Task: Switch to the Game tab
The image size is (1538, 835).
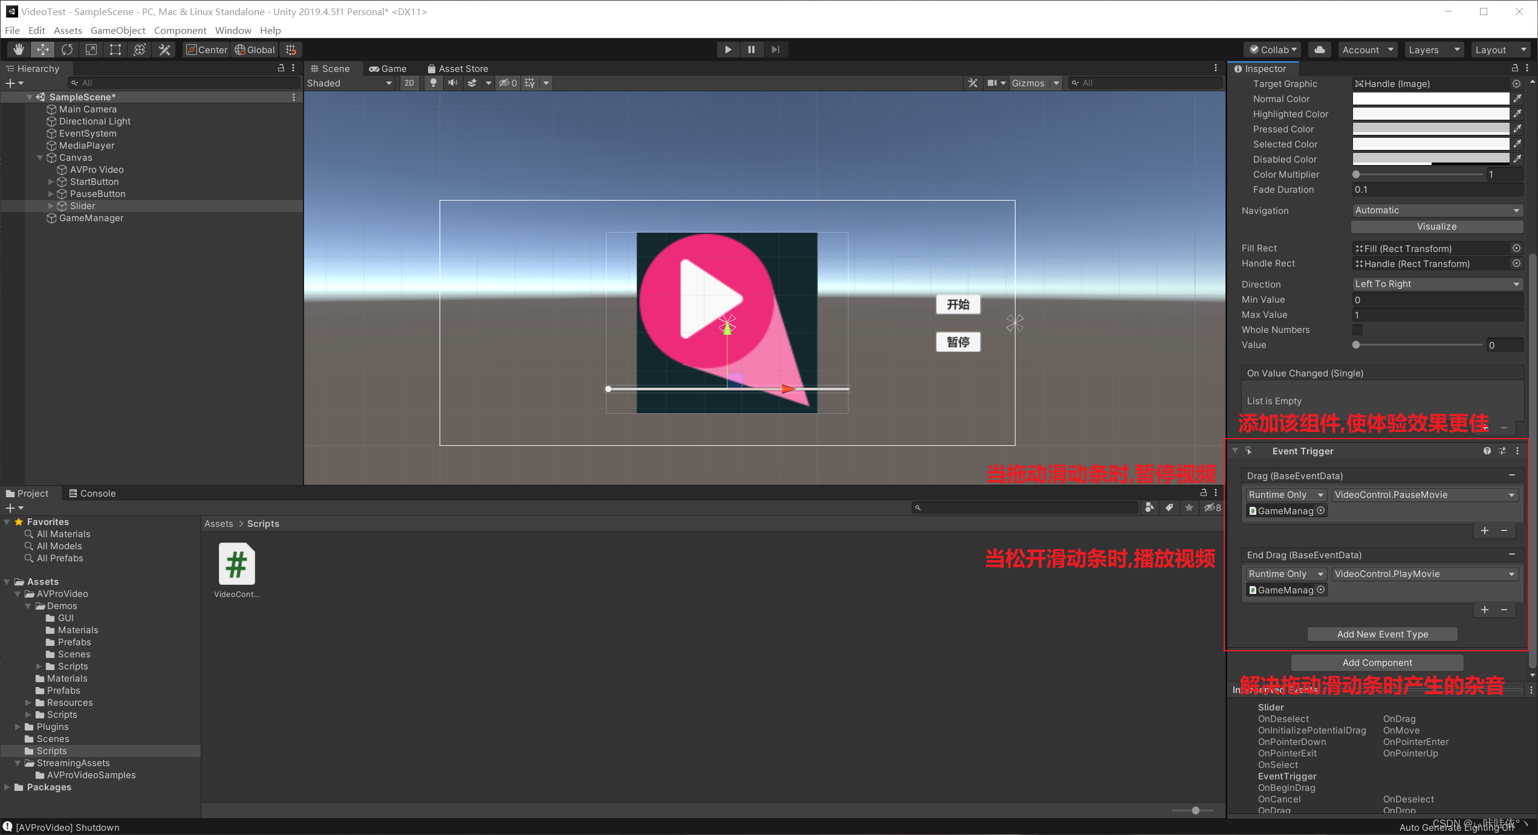Action: 388,68
